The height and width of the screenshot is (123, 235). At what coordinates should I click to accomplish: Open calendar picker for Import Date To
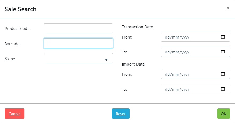pyautogui.click(x=223, y=89)
